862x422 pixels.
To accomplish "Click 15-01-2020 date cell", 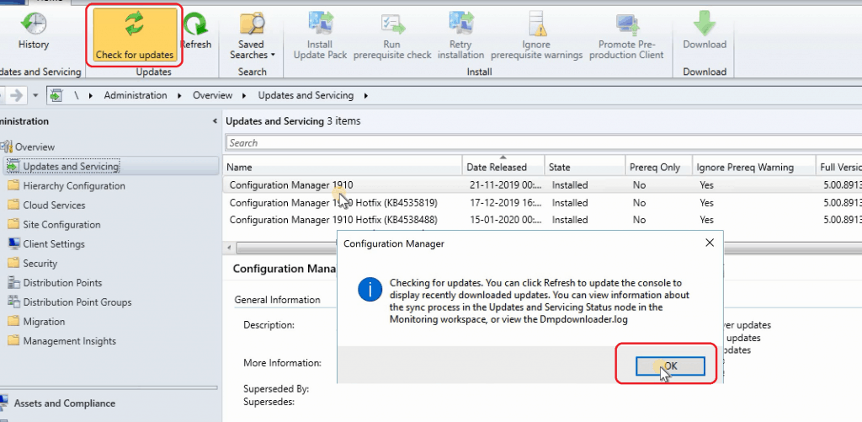I will click(x=505, y=220).
